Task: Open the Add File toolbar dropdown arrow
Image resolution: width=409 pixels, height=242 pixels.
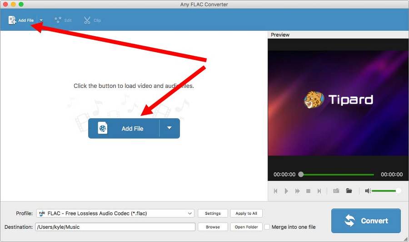Action: click(x=41, y=20)
